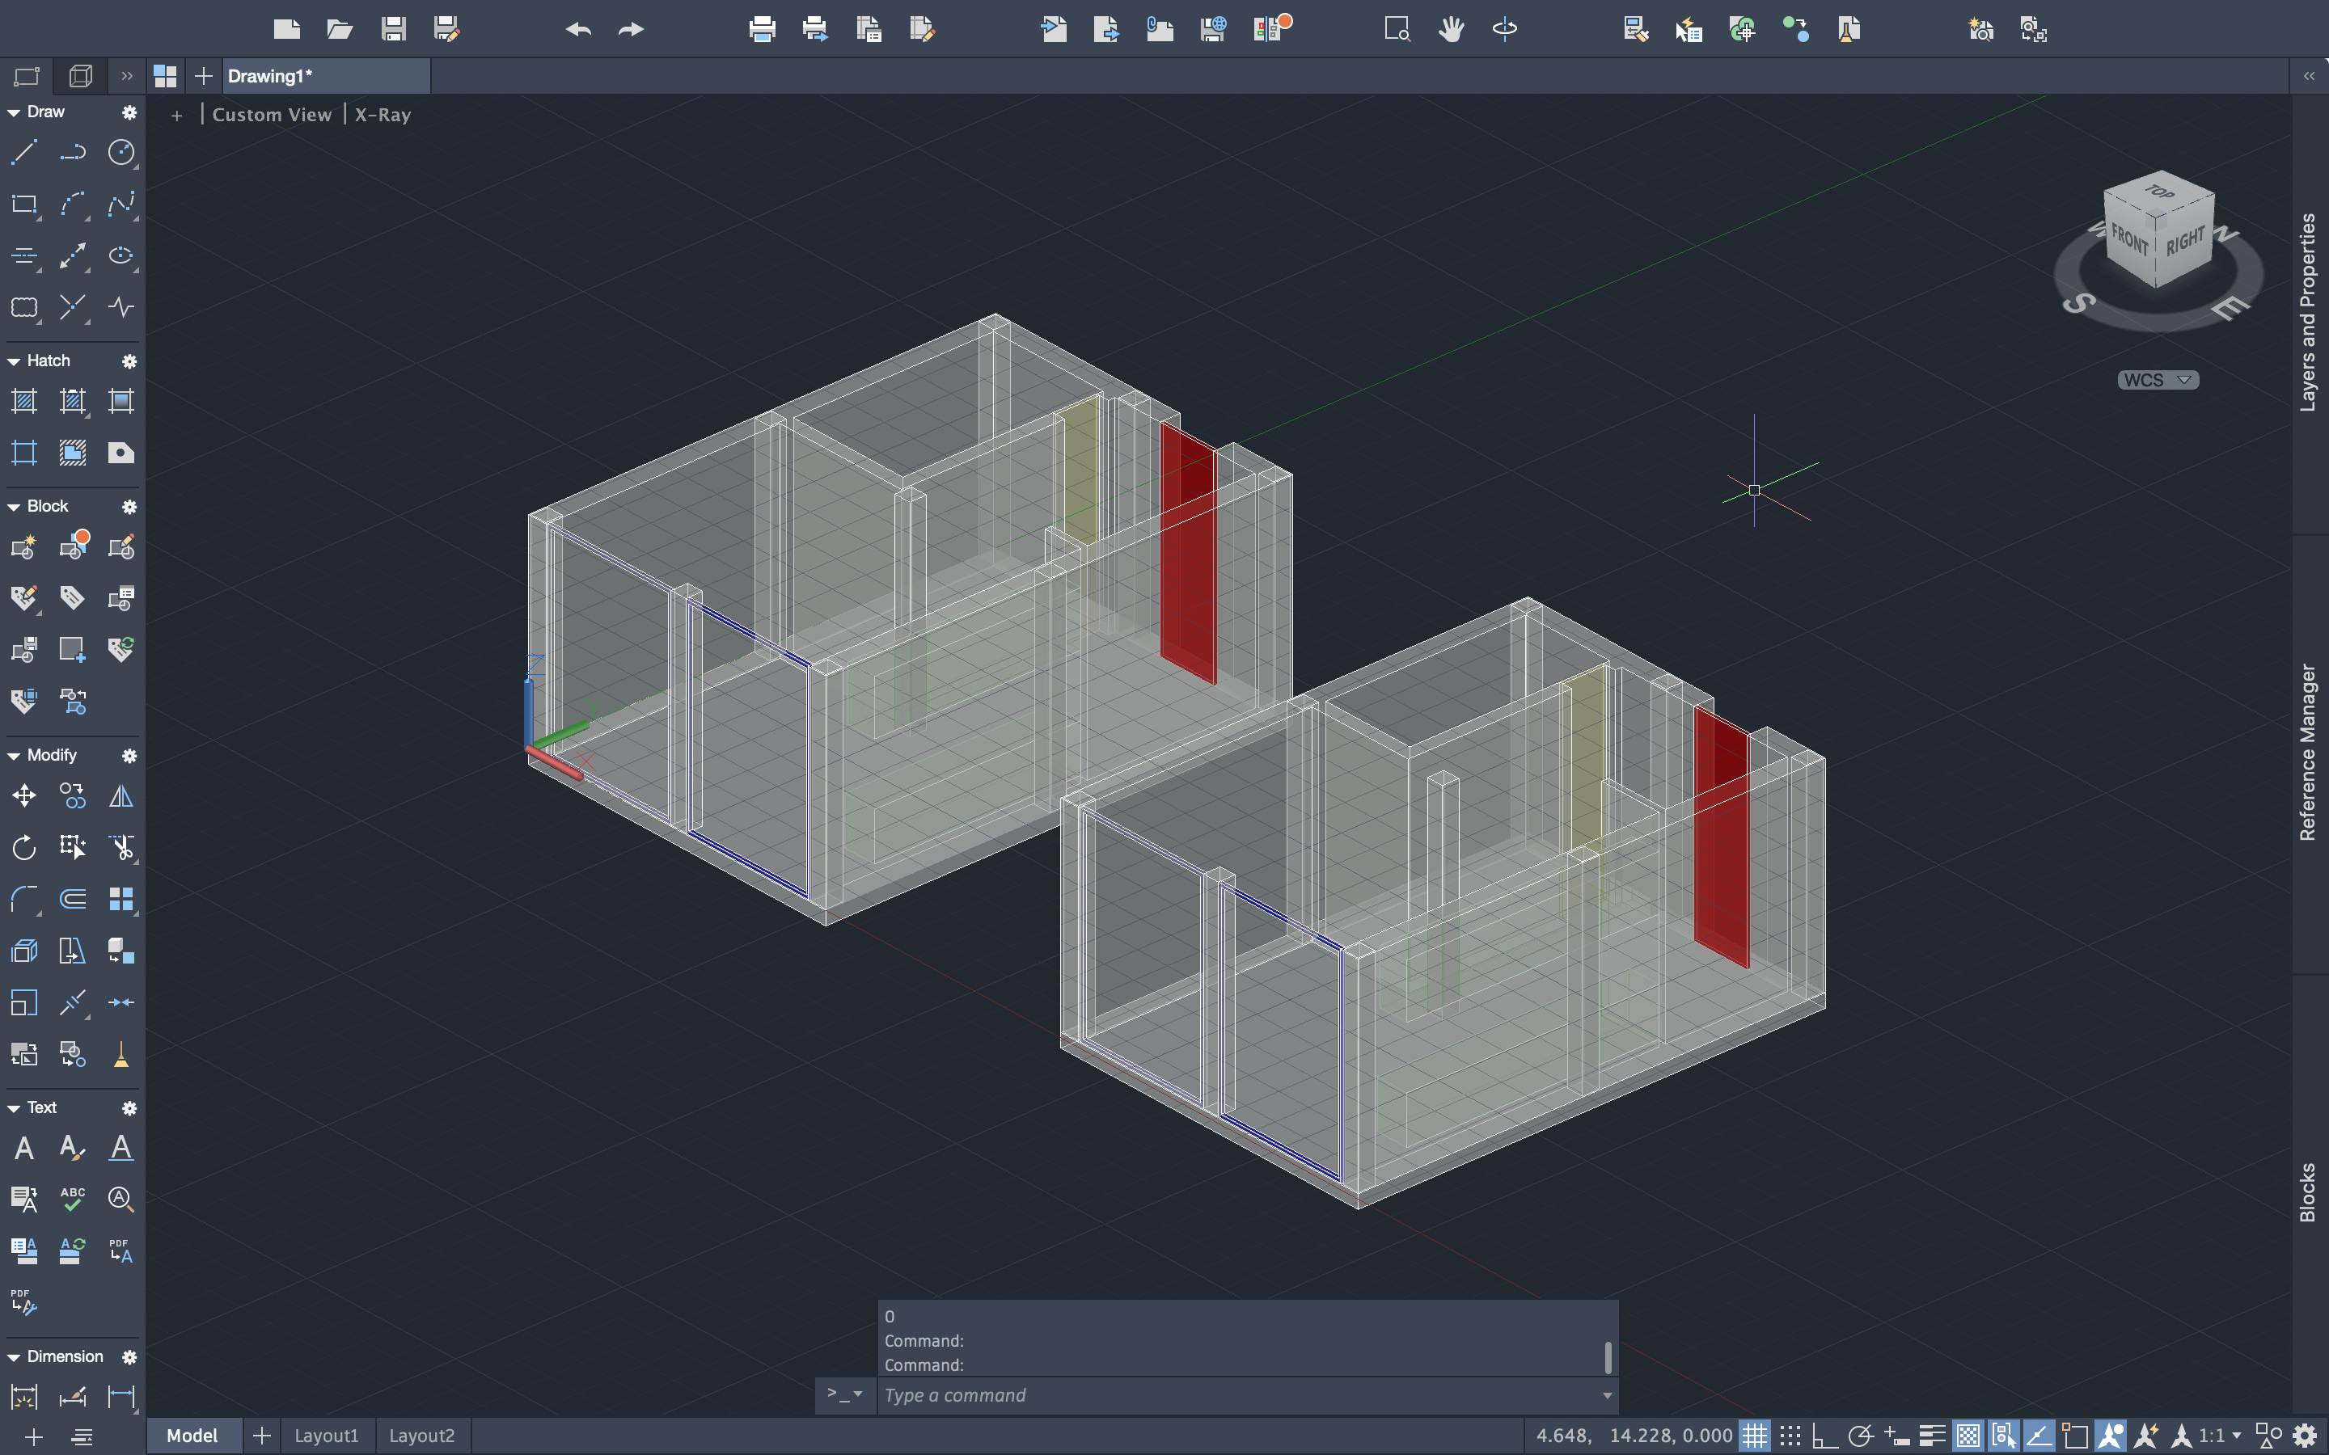Image resolution: width=2329 pixels, height=1455 pixels.
Task: Select the Mirror tool
Action: tap(121, 796)
